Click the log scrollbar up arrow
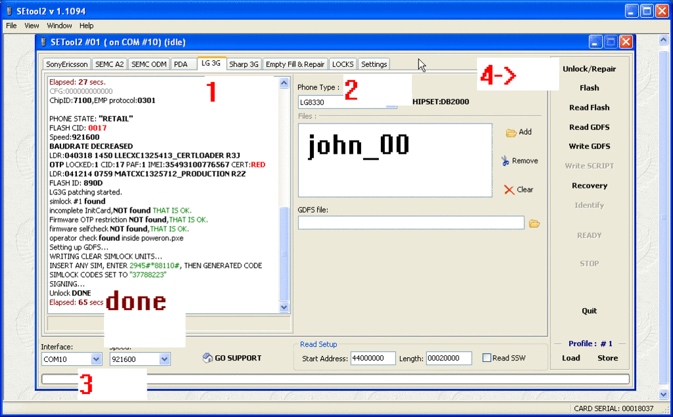This screenshot has height=417, width=673. pos(284,83)
